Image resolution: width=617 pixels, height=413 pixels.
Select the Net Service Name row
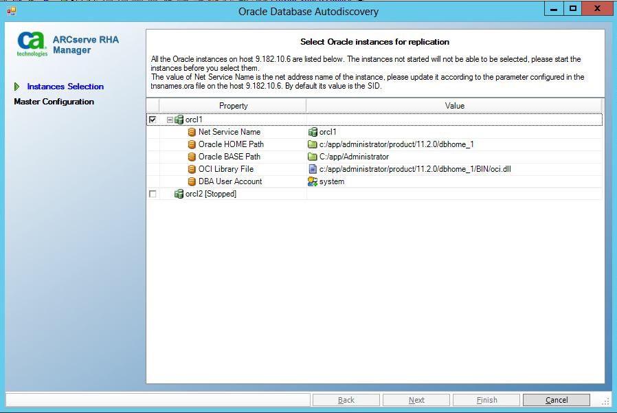[x=374, y=132]
